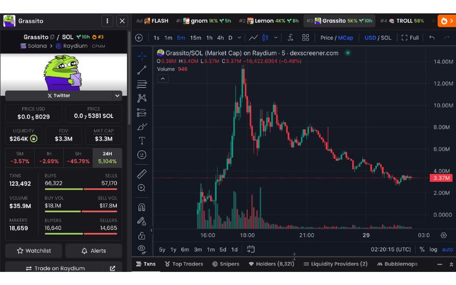The height and width of the screenshot is (285, 456).
Task: Close the Grassito pair panel
Action: click(122, 21)
